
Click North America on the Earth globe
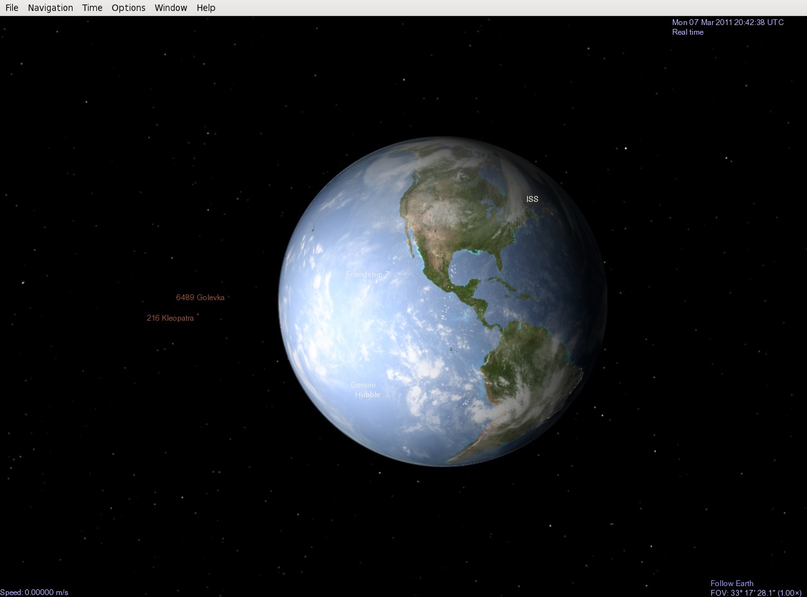[449, 218]
